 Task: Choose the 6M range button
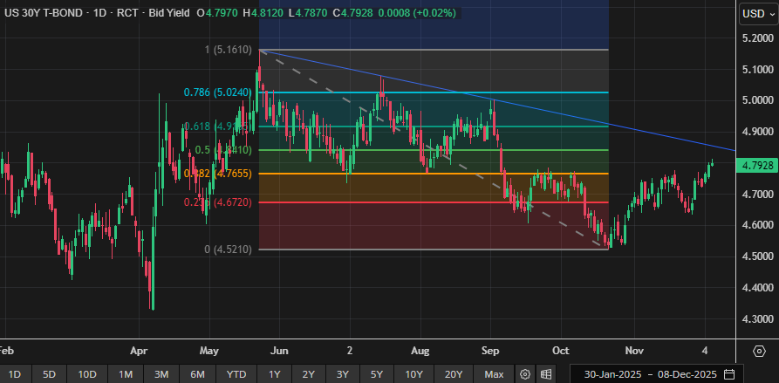[x=198, y=374]
